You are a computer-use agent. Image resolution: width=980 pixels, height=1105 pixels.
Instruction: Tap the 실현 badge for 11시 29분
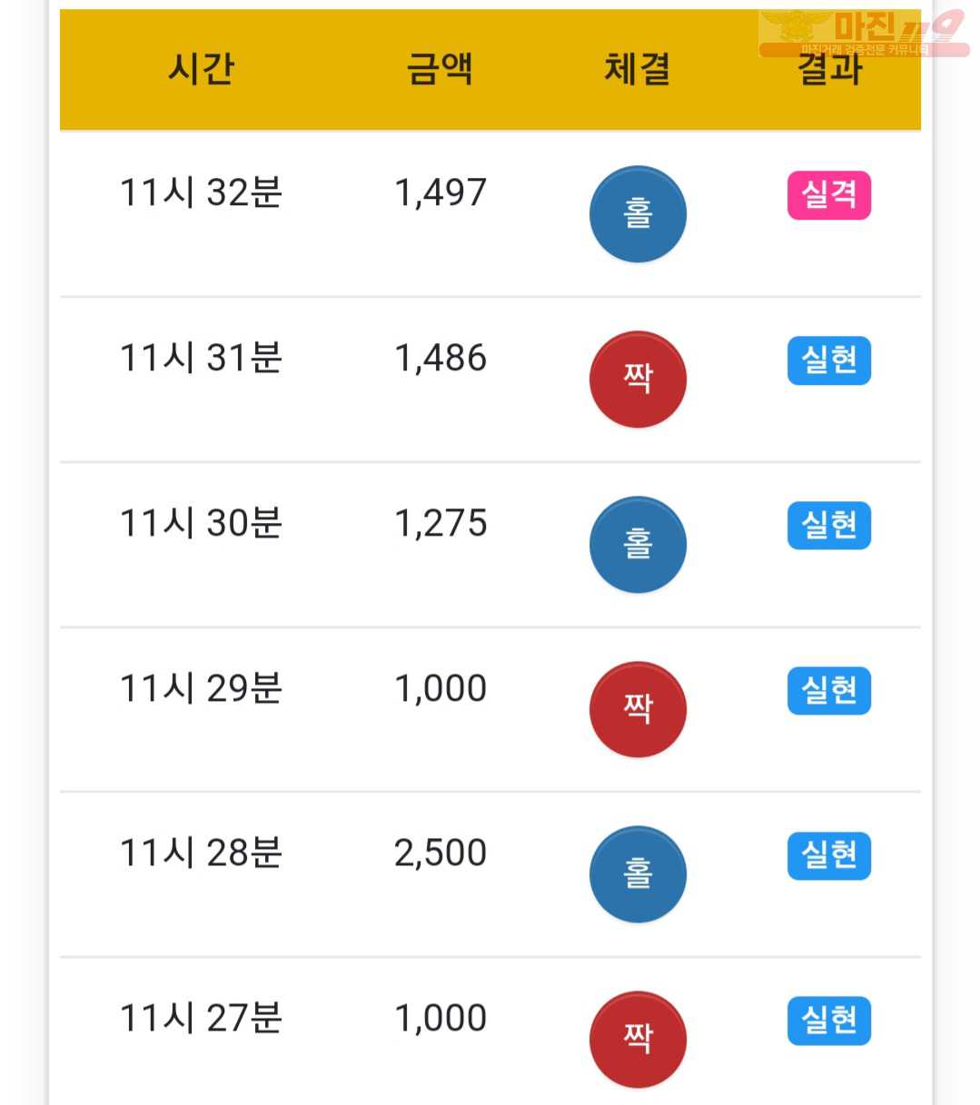click(829, 690)
